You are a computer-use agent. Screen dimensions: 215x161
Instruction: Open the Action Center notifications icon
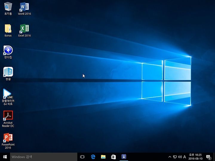point(208,157)
